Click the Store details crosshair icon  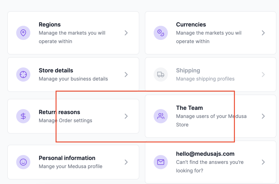coord(23,74)
